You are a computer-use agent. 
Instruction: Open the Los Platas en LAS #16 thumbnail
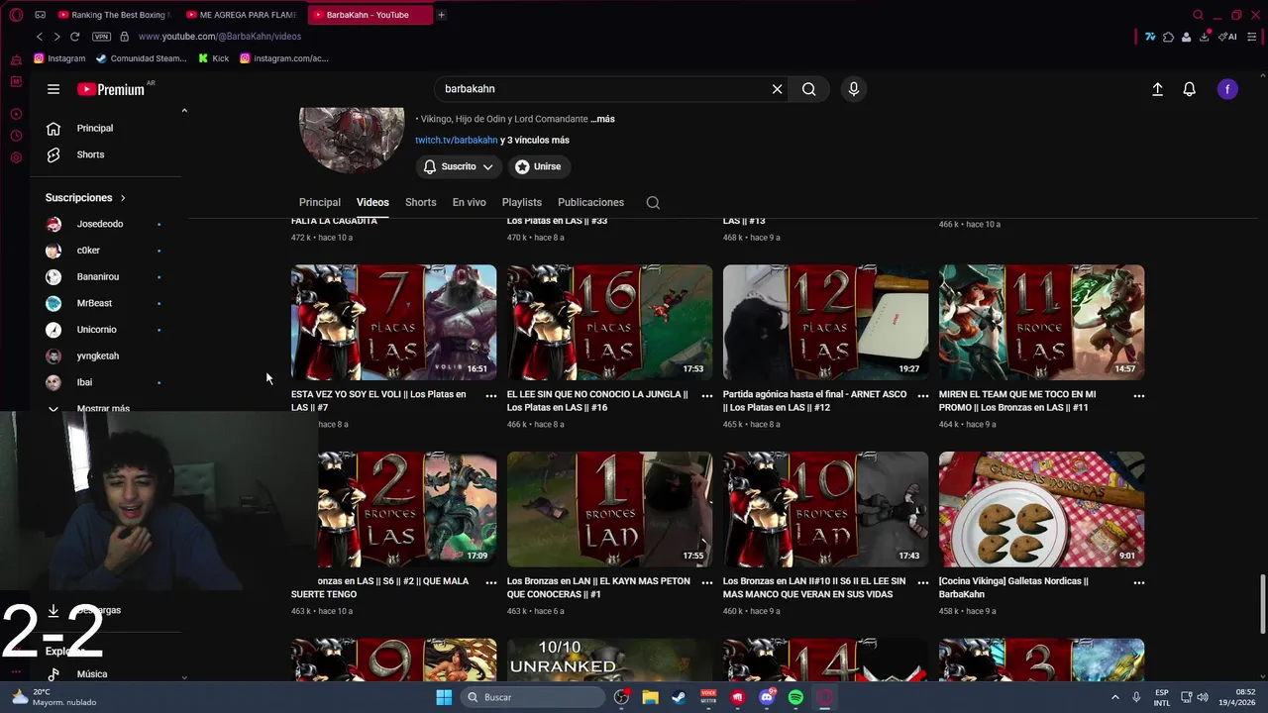click(x=610, y=323)
